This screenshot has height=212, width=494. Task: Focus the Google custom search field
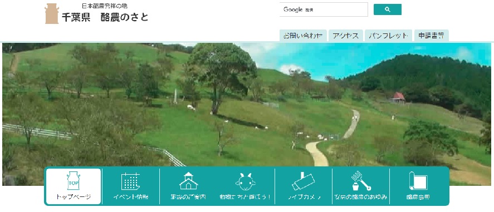324,9
